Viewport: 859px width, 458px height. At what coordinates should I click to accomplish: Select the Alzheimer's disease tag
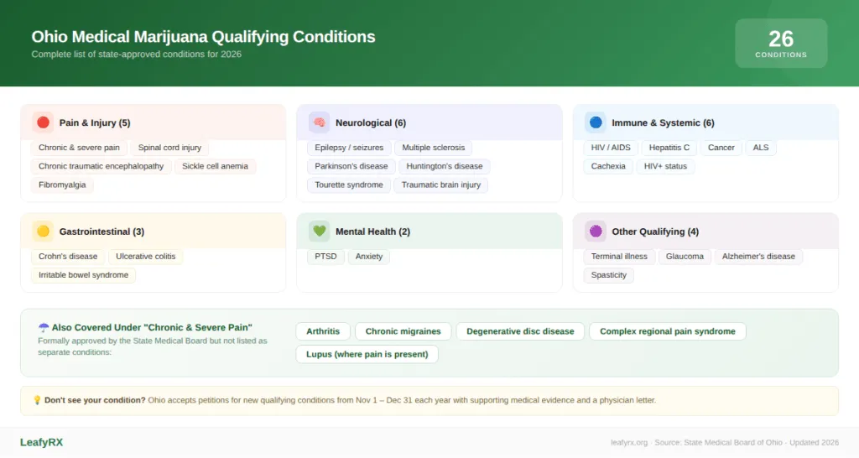coord(758,257)
